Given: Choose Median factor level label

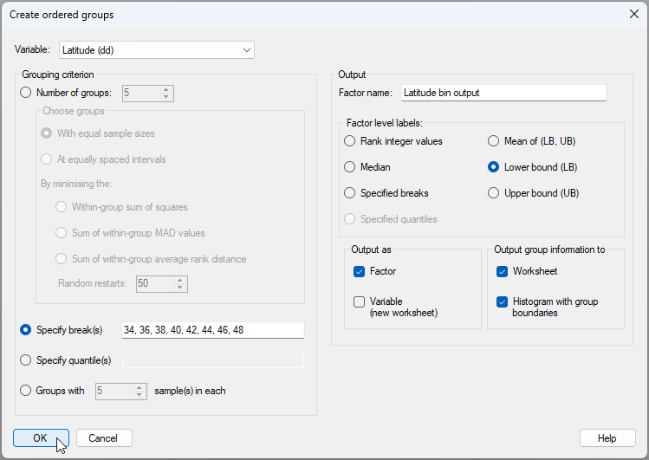Looking at the screenshot, I should tap(350, 167).
